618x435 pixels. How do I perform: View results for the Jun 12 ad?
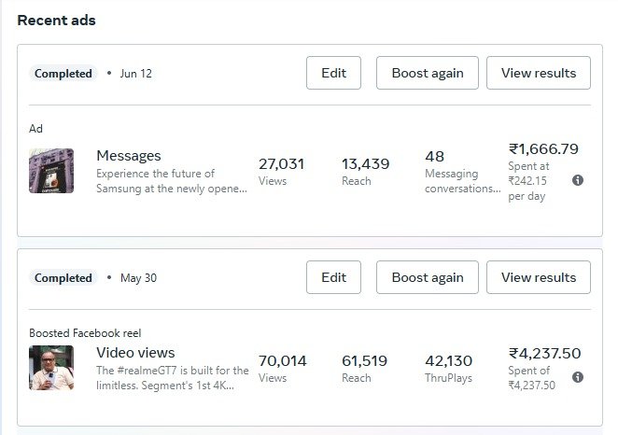click(538, 73)
